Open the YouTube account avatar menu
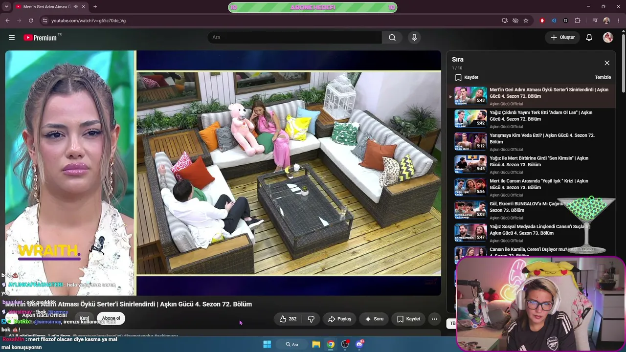Screen dimensions: 626x352 [x=608, y=38]
